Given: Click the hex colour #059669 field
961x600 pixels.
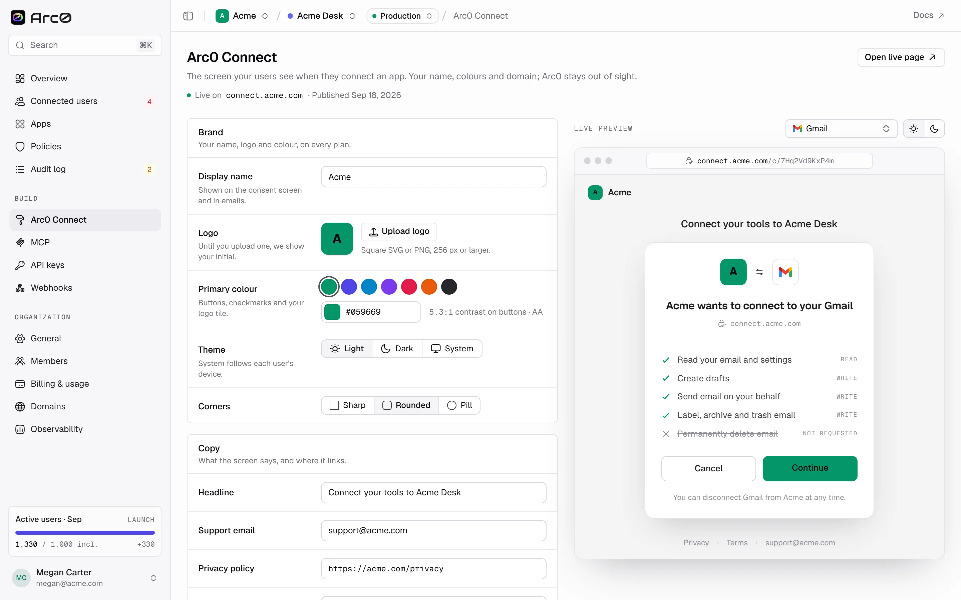Looking at the screenshot, I should [x=370, y=312].
